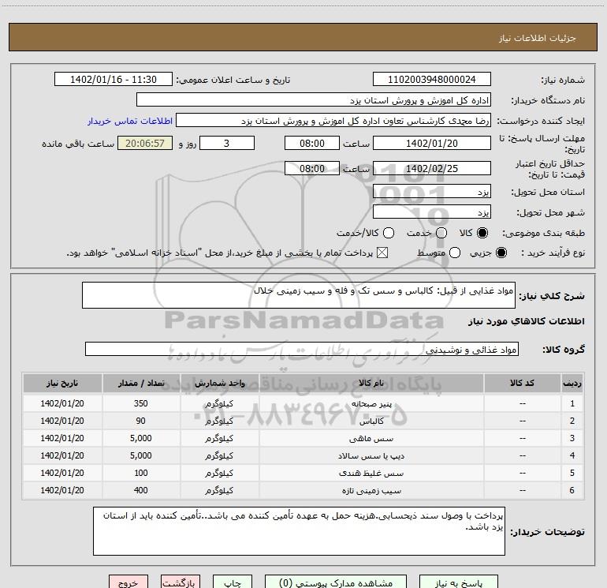Click the date 1402/01/20 in سیب زمینی تازه row
607x588 pixels.
(x=62, y=490)
